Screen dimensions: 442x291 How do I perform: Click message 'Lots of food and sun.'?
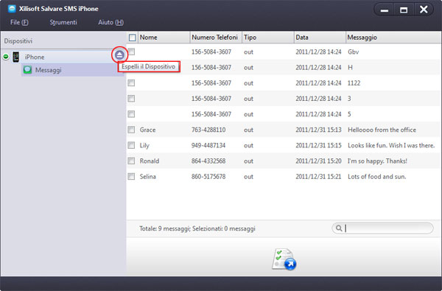377,177
